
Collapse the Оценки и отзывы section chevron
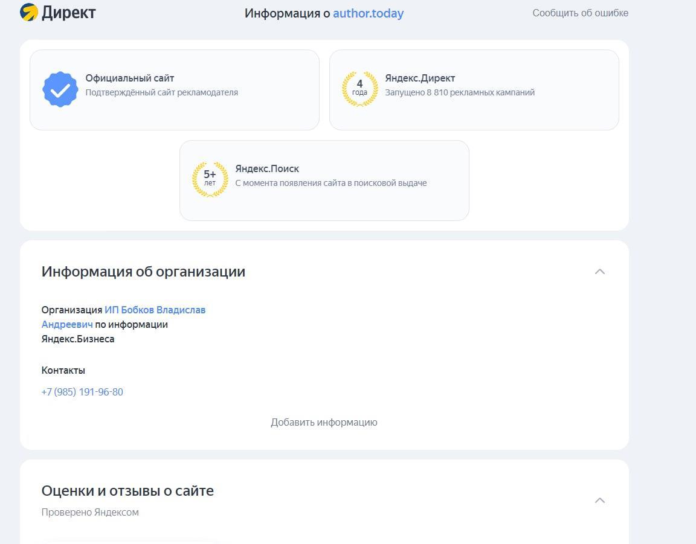(x=599, y=500)
